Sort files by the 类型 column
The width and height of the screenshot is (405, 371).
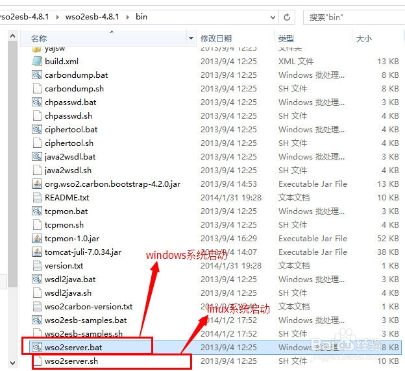click(x=286, y=38)
